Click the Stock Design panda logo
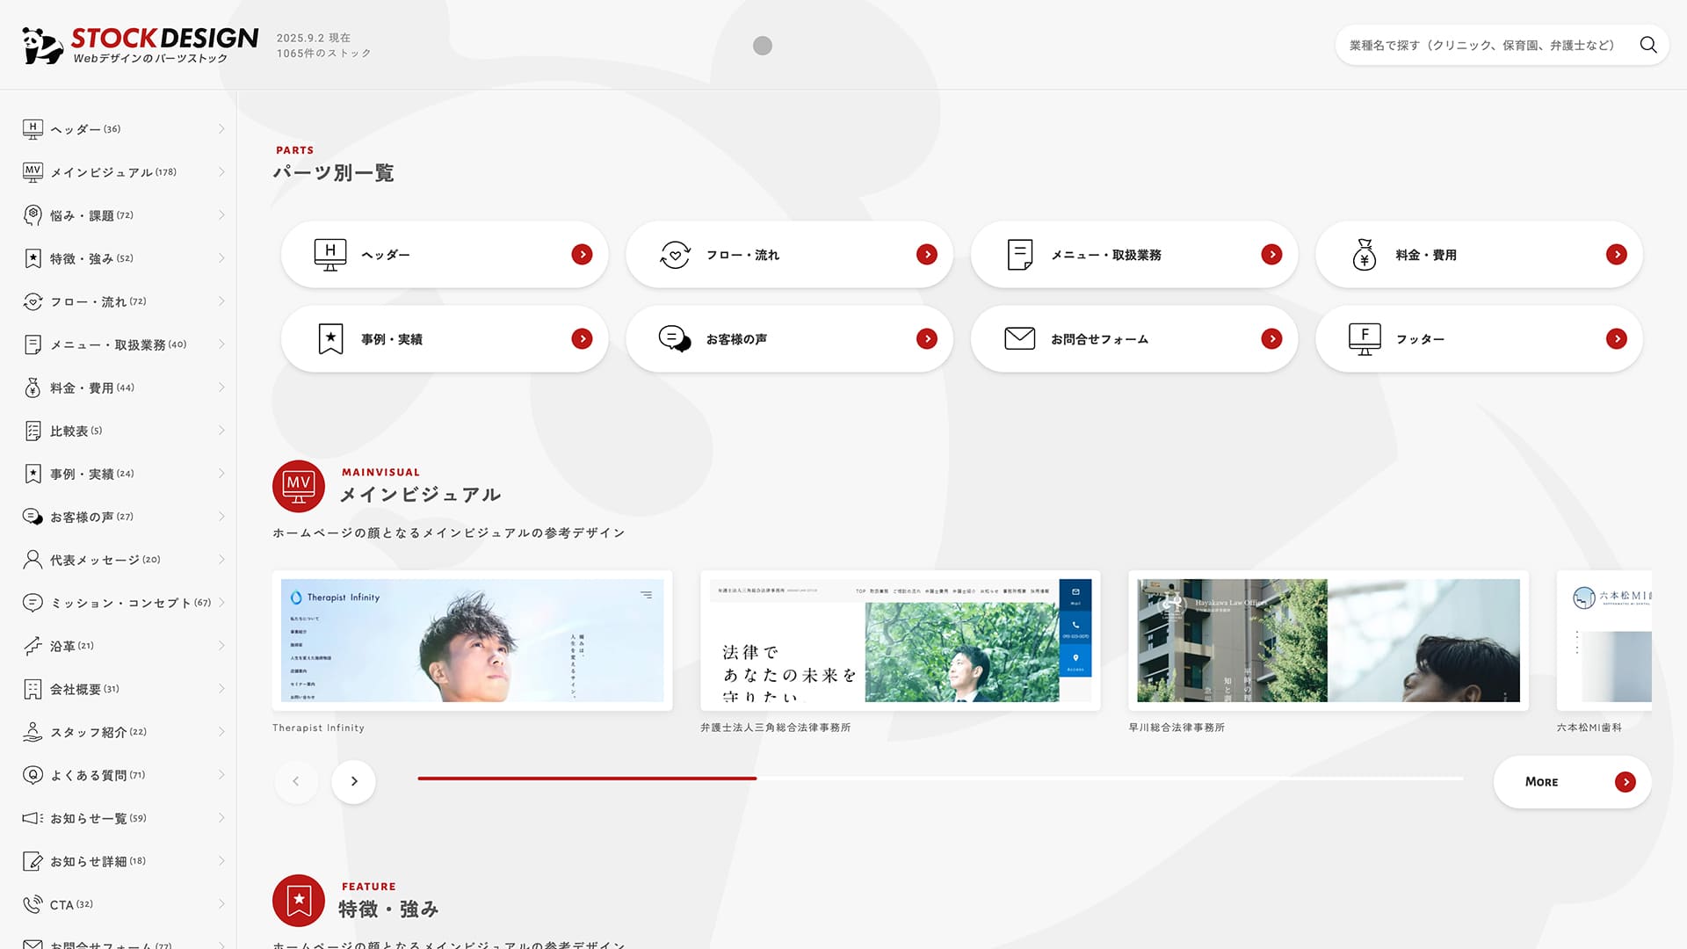This screenshot has height=949, width=1687. click(141, 45)
